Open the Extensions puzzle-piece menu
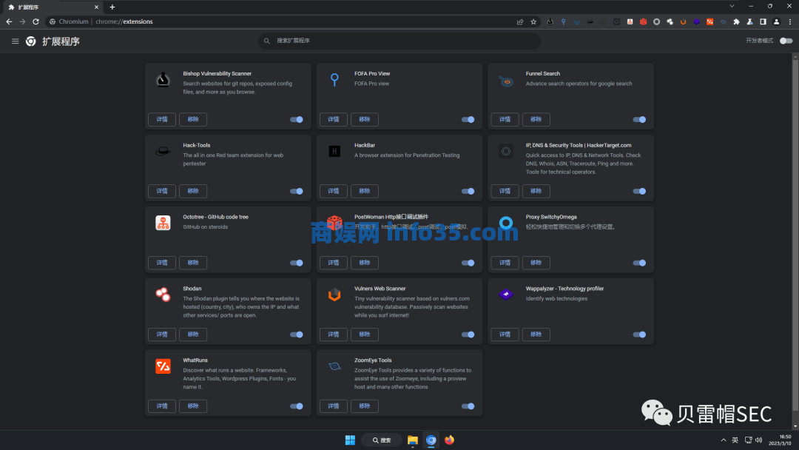Screen dimensions: 799x450 point(736,22)
